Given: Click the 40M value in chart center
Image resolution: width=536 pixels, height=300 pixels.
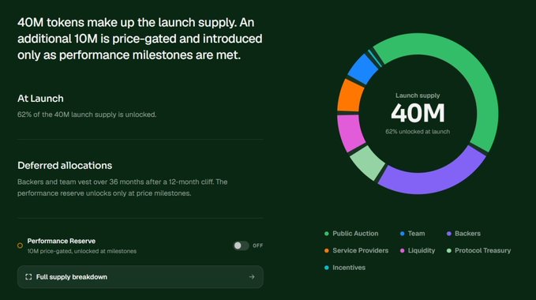Looking at the screenshot, I should coord(418,113).
